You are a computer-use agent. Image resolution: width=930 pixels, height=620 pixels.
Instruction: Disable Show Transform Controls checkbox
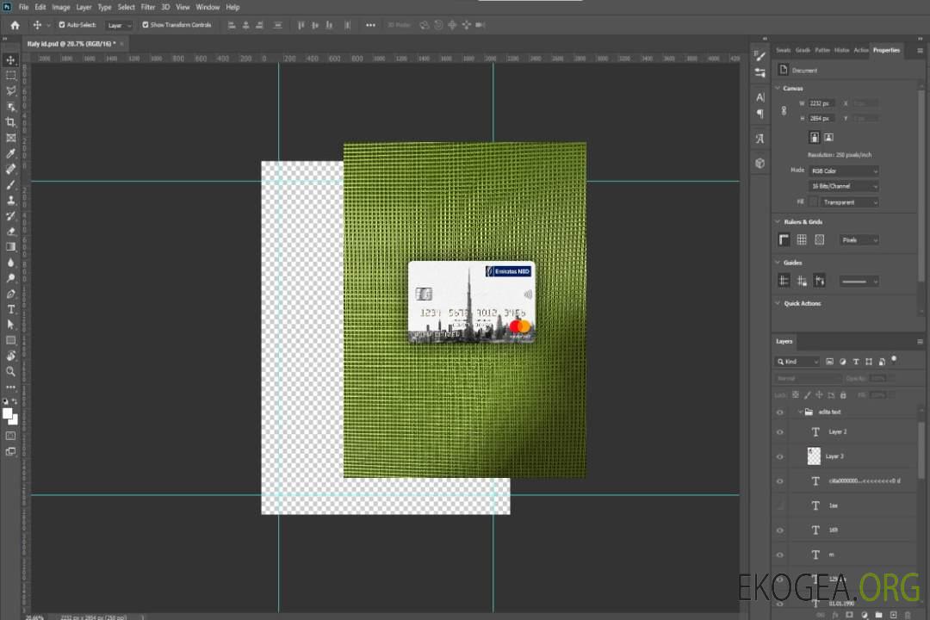point(146,25)
